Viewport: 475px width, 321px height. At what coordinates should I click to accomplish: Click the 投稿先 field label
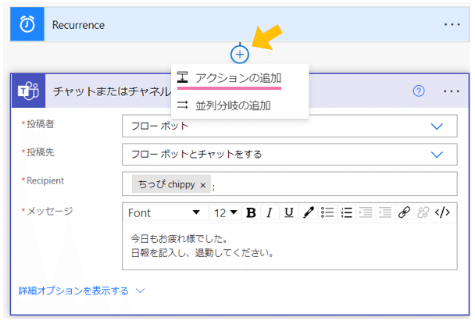coord(41,152)
